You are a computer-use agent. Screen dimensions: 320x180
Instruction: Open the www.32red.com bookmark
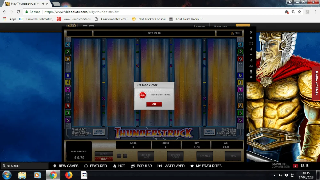[x=74, y=19]
